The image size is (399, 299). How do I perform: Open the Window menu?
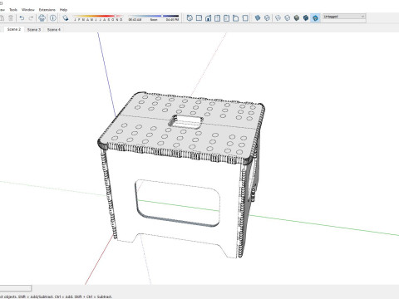(x=28, y=10)
